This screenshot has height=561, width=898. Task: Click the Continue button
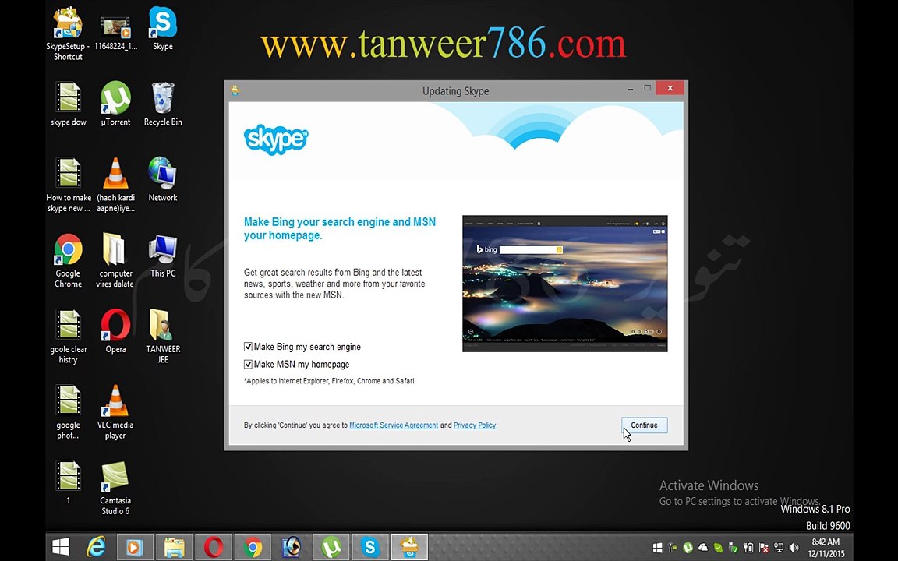(x=645, y=425)
